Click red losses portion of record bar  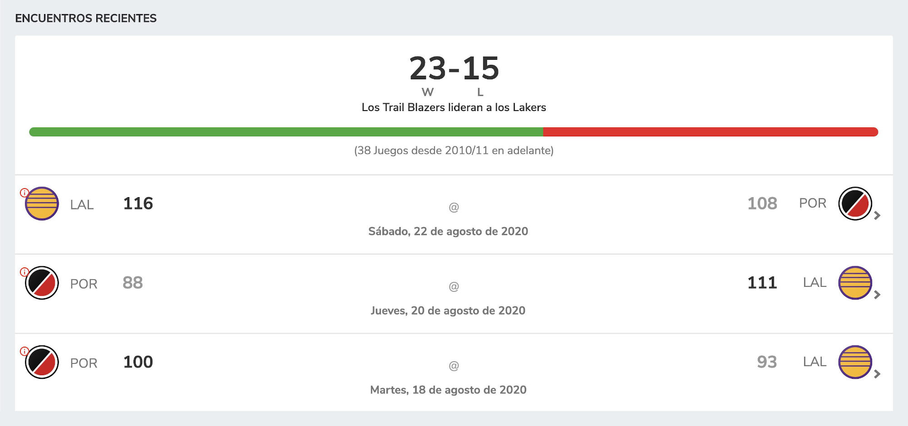click(x=711, y=132)
